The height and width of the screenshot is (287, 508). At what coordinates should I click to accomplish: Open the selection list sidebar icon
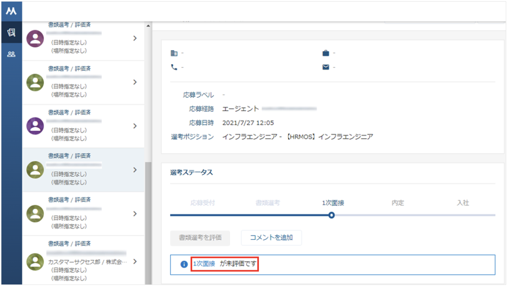(x=11, y=32)
